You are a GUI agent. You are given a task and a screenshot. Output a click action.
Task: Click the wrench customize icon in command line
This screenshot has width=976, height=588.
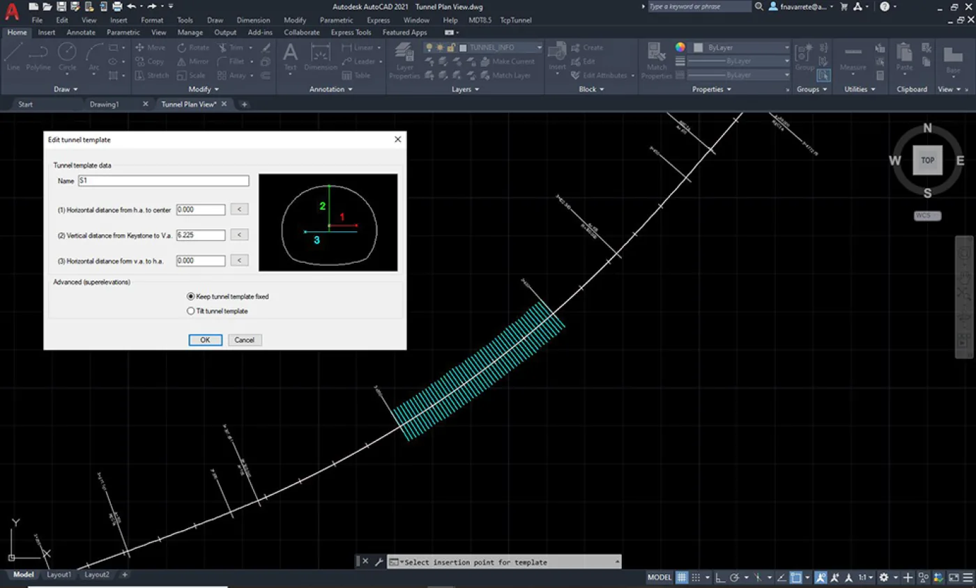[x=379, y=562]
